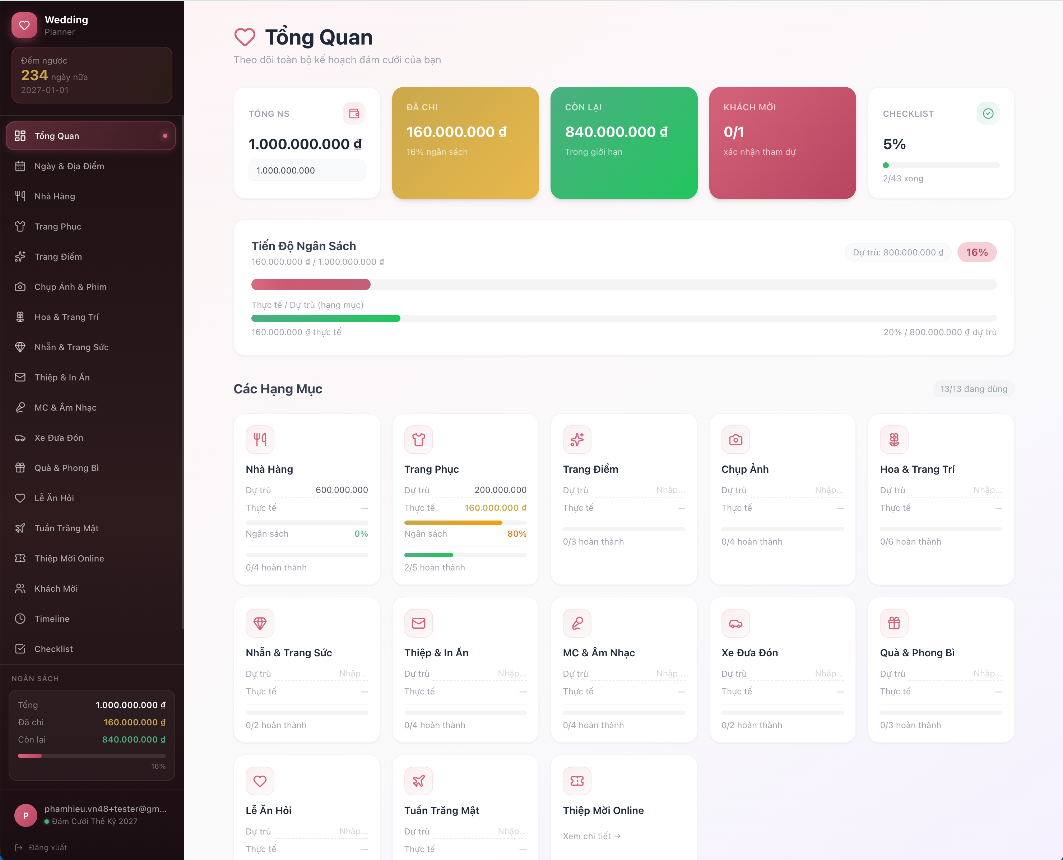Click the Đếm ngược countdown box
The image size is (1063, 860).
click(x=92, y=75)
